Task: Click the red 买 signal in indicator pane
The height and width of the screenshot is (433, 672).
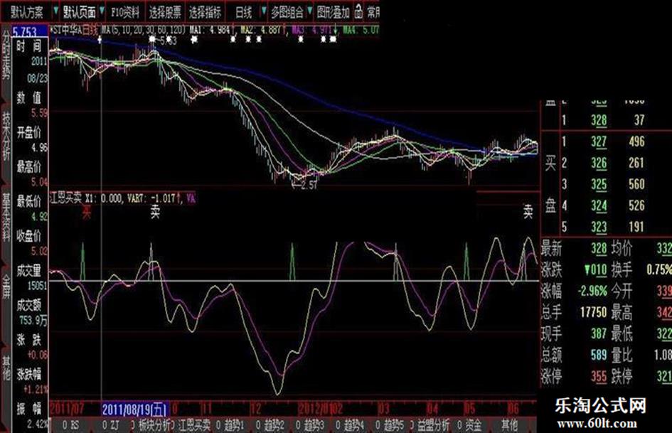Action: [x=86, y=212]
